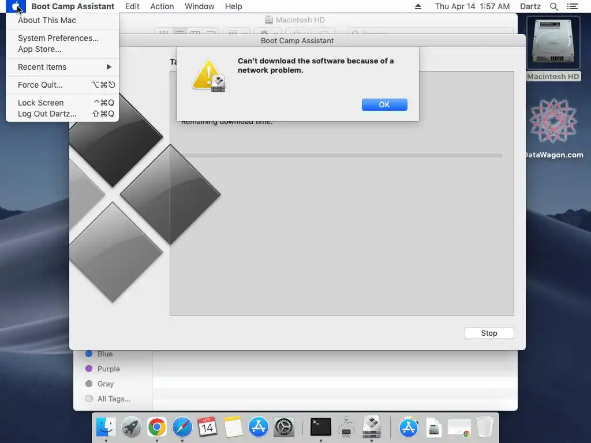Click the Dartz user name in menu bar
Screen dimensions: 591x443
point(530,6)
